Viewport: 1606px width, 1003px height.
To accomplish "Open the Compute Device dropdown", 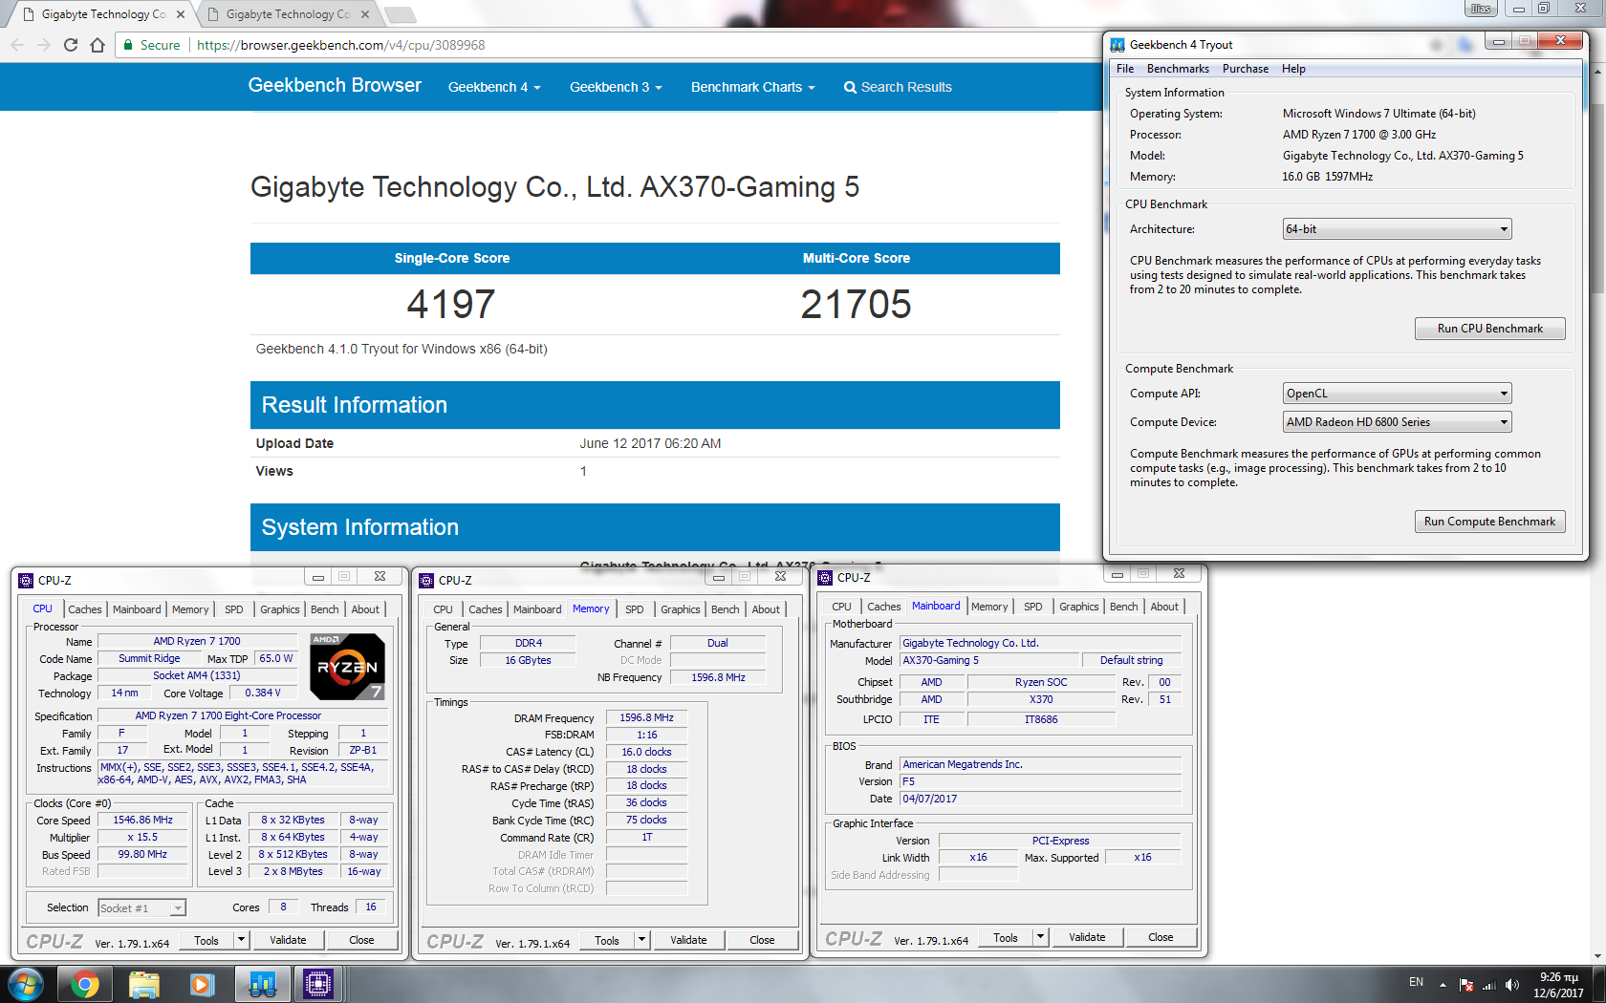I will click(1397, 422).
